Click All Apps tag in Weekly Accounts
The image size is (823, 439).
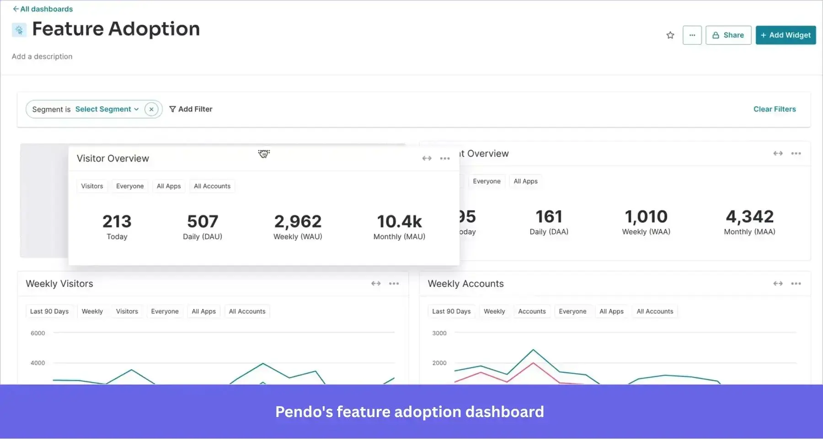coord(611,312)
